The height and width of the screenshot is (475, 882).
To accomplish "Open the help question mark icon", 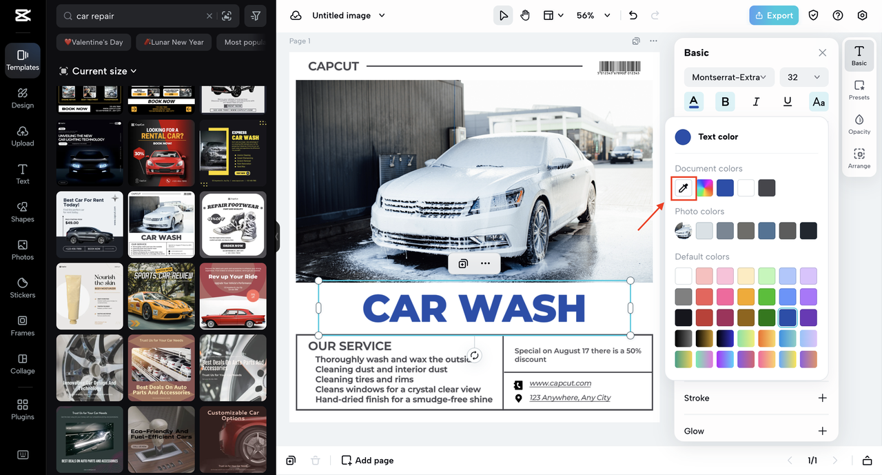I will pos(838,15).
